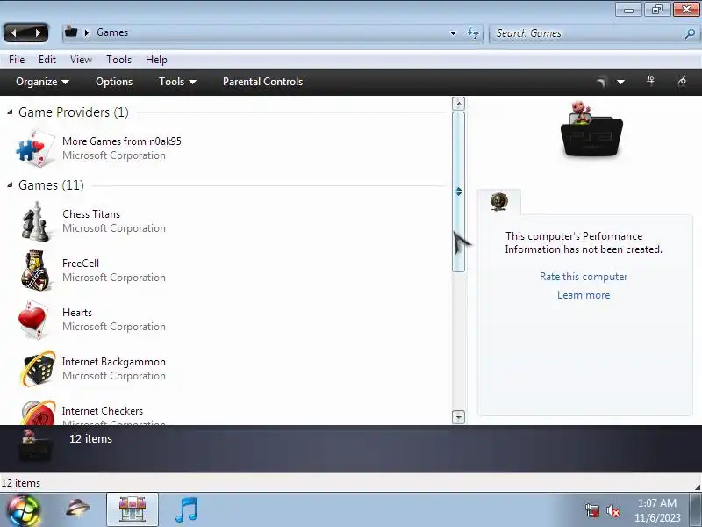702x527 pixels.
Task: Click Rate this computer link
Action: click(x=584, y=277)
